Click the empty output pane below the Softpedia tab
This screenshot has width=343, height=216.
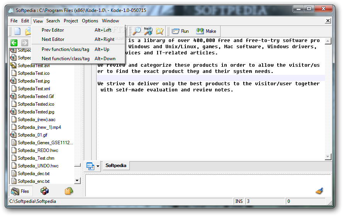tap(208, 186)
